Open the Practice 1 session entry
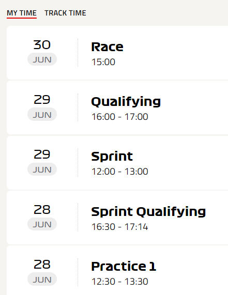This screenshot has width=228, height=295. click(x=117, y=270)
